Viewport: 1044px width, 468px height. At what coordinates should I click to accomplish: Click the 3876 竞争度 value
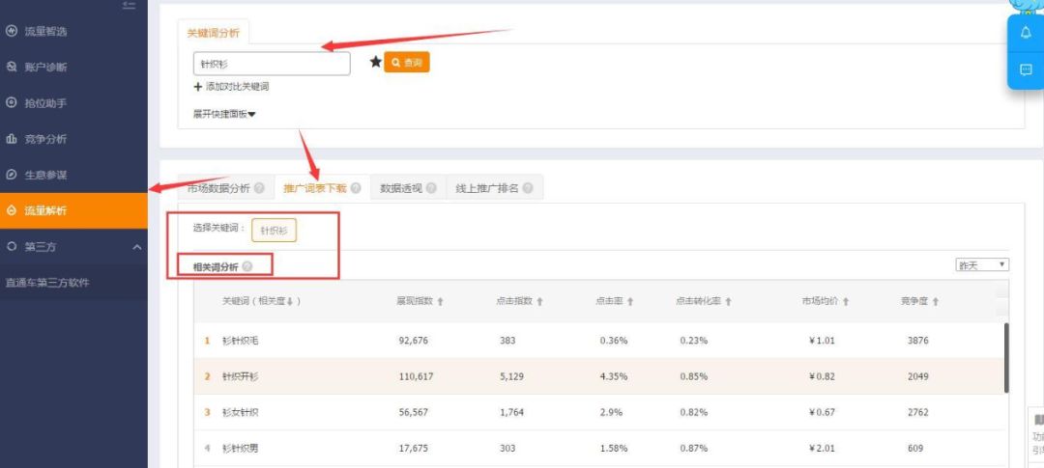917,341
